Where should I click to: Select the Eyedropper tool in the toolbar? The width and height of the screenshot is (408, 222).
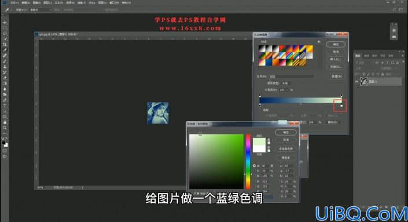[5, 50]
